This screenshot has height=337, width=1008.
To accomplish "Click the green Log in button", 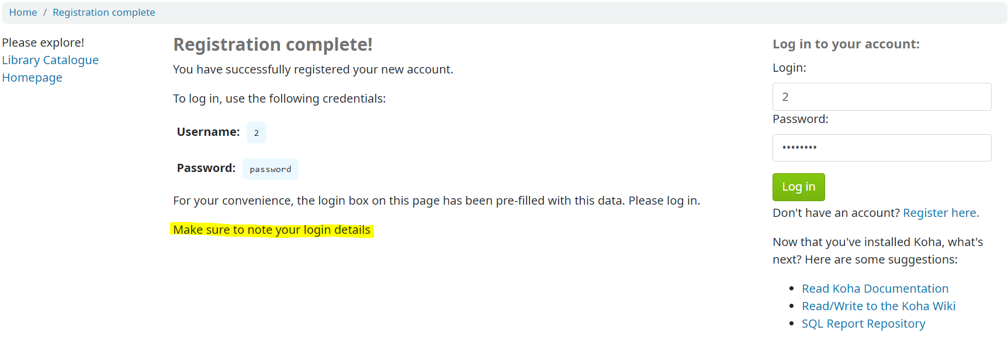I will coord(799,187).
